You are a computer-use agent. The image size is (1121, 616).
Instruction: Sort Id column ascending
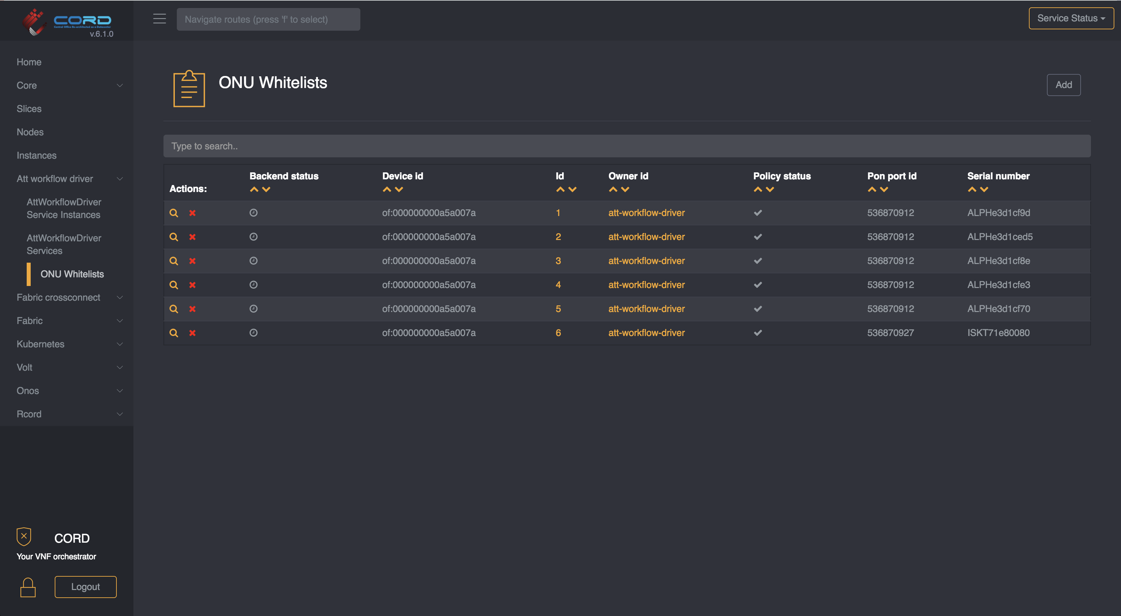pyautogui.click(x=560, y=189)
